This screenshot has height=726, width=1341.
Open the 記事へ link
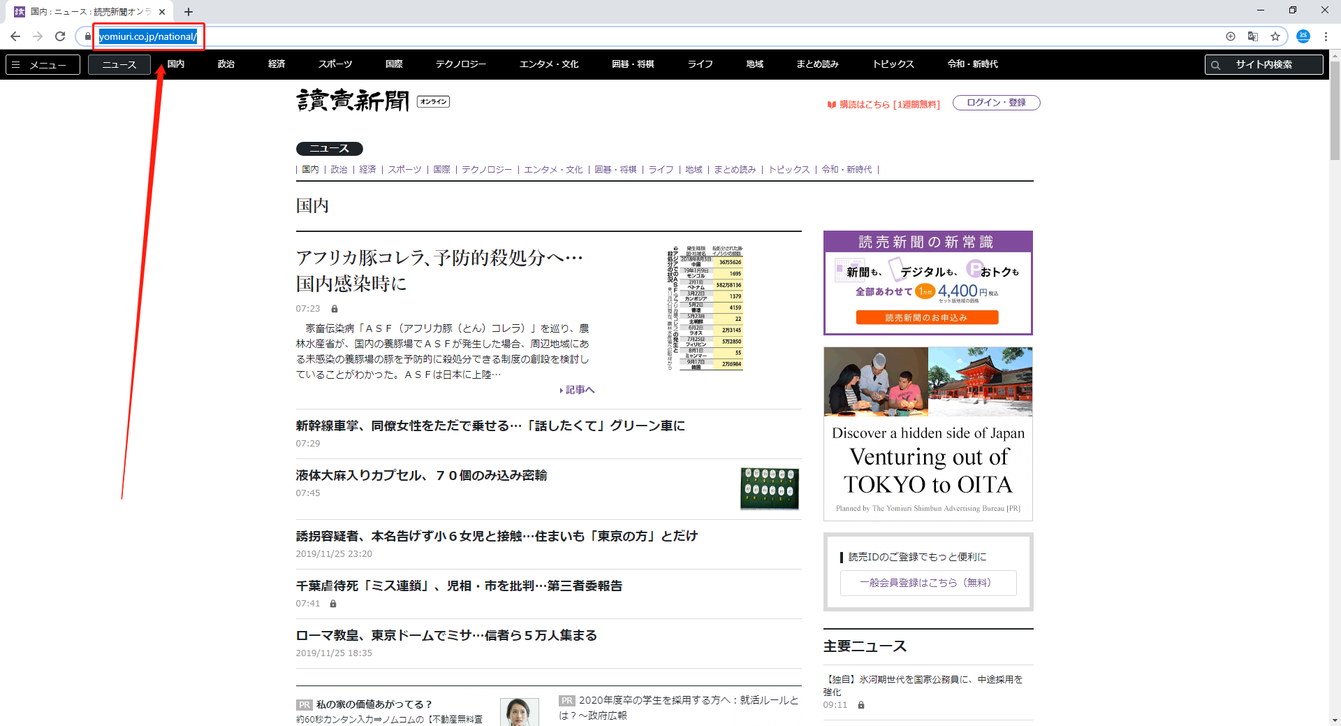(578, 389)
